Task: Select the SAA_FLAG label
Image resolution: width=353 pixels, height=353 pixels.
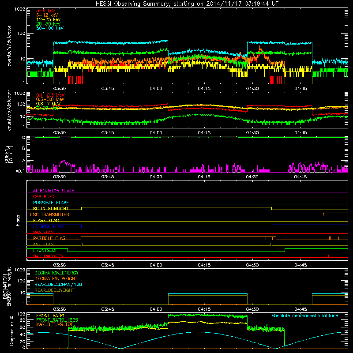Action: (x=43, y=232)
